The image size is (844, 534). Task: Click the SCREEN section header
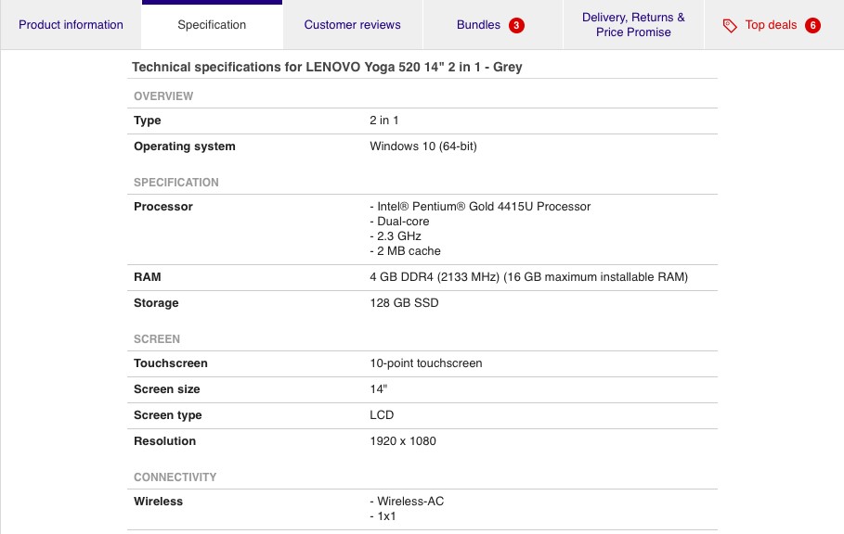[157, 339]
